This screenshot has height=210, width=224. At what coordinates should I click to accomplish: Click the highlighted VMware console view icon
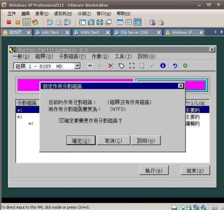(137, 22)
